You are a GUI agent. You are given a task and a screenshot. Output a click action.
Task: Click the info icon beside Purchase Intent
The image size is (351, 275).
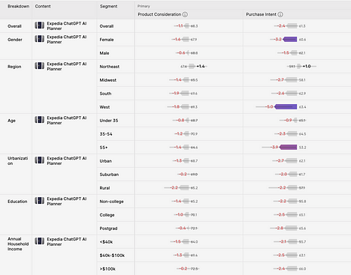280,14
